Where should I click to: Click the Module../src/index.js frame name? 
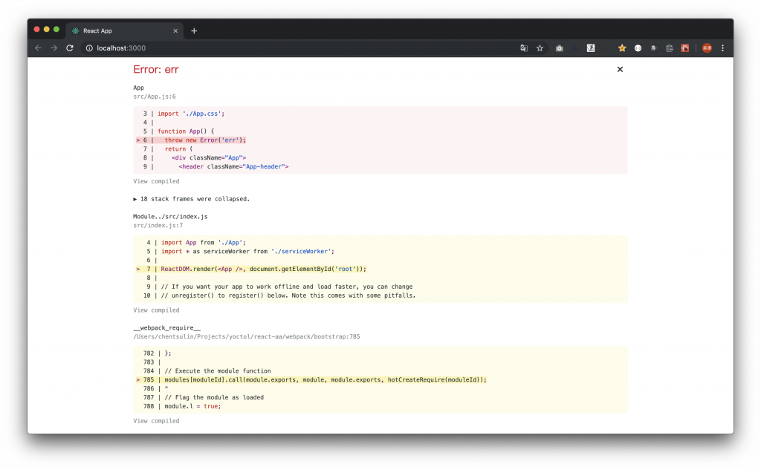pyautogui.click(x=170, y=217)
